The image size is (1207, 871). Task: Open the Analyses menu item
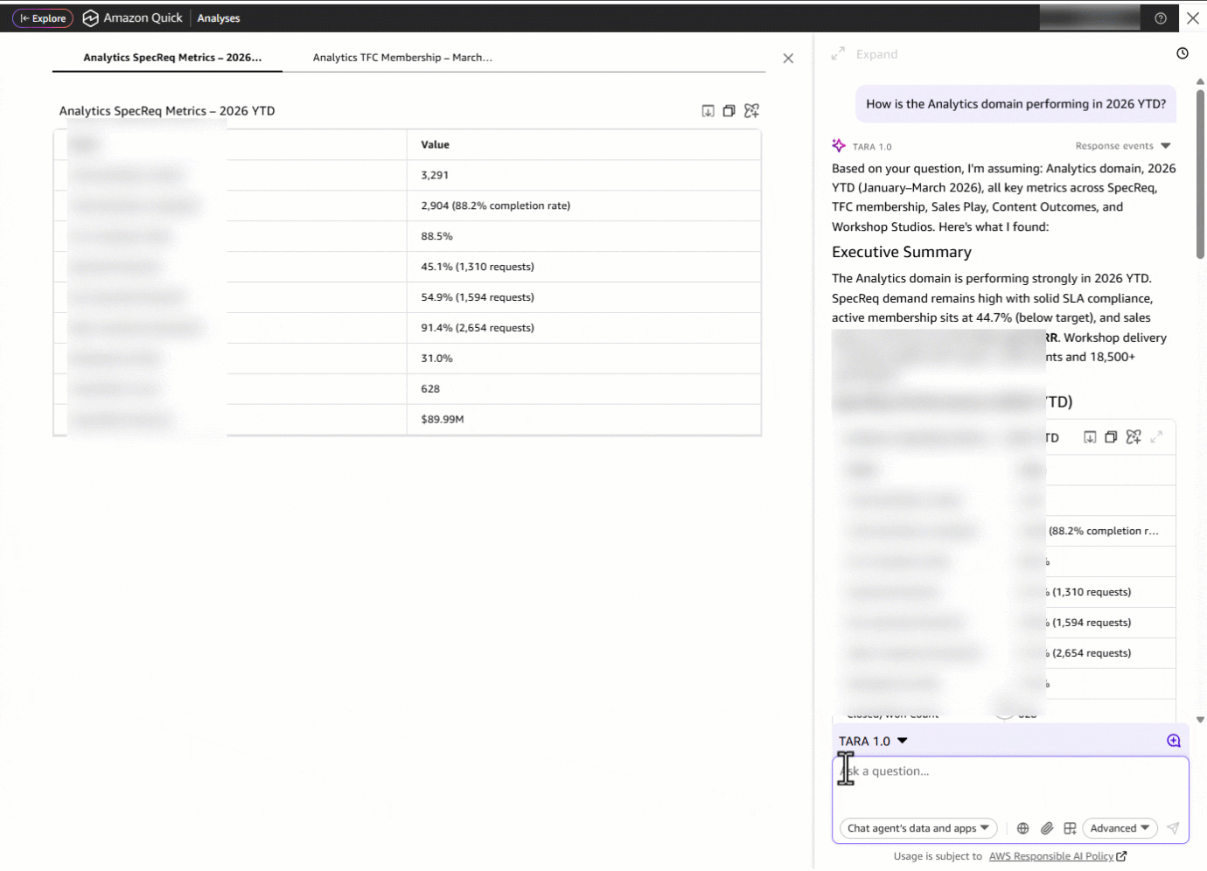pos(219,18)
